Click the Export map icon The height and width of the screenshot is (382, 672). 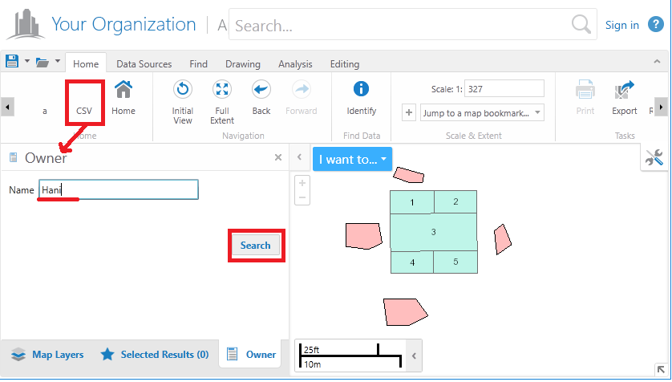point(624,90)
